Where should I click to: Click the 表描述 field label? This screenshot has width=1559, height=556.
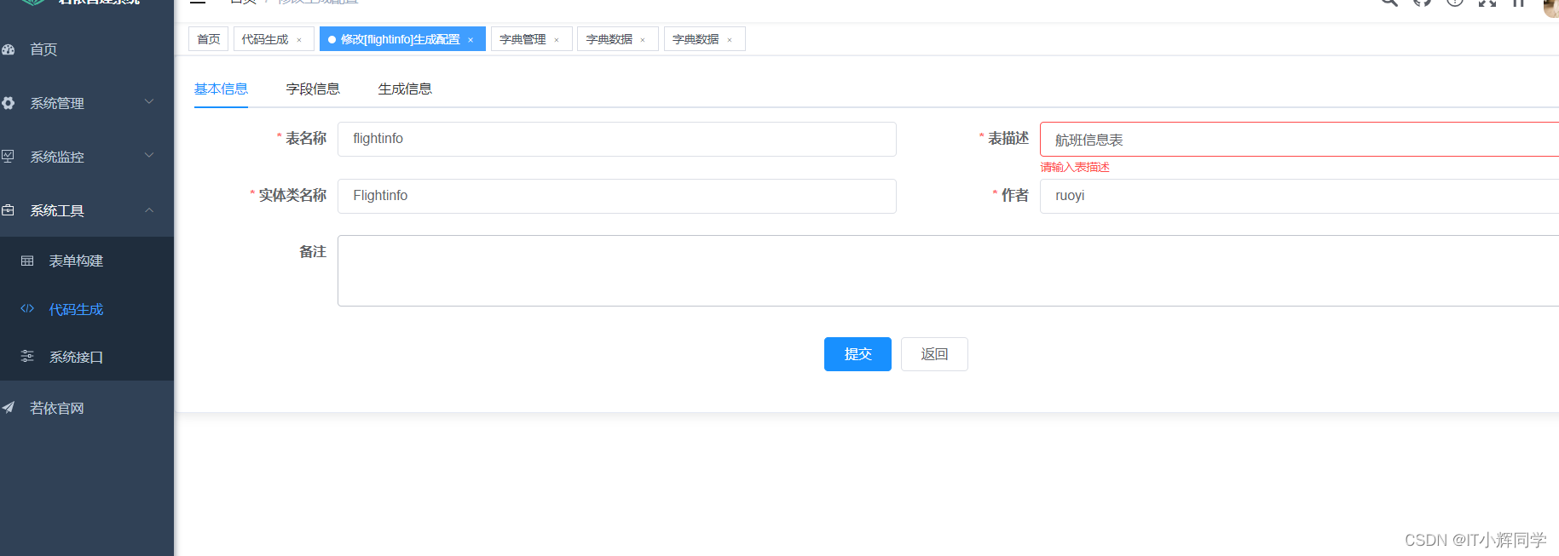coord(1008,138)
